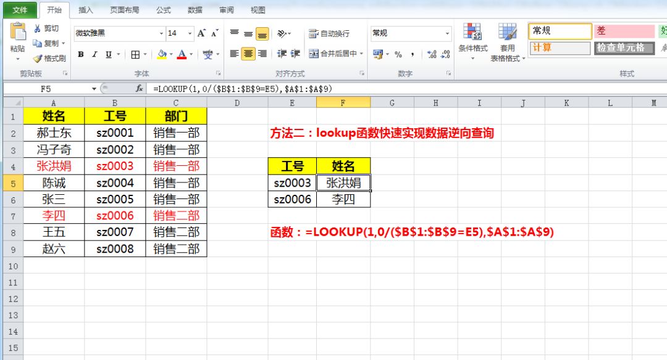Toggle bold formatting
Screen dimensions: 667x360
(x=81, y=54)
